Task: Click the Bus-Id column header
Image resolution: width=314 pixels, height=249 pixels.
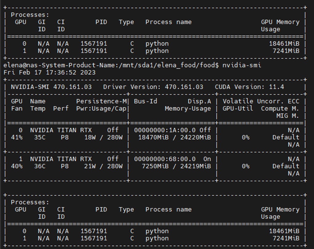Action: (x=146, y=101)
